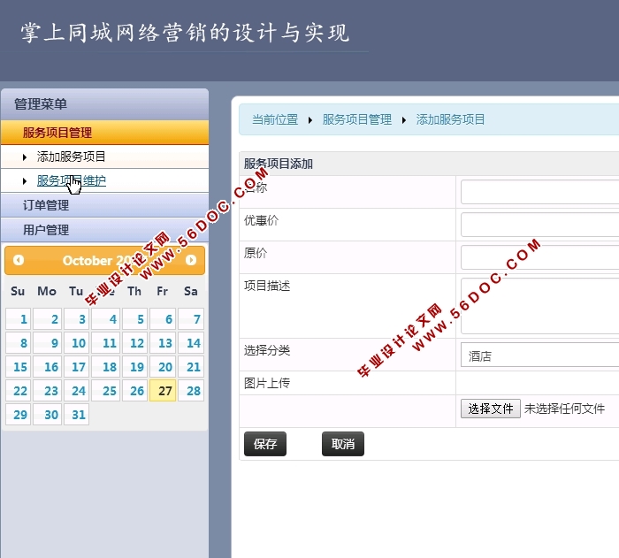Click the 掌上同城网络营销的设计与实现 site title
This screenshot has width=619, height=558.
pos(185,33)
